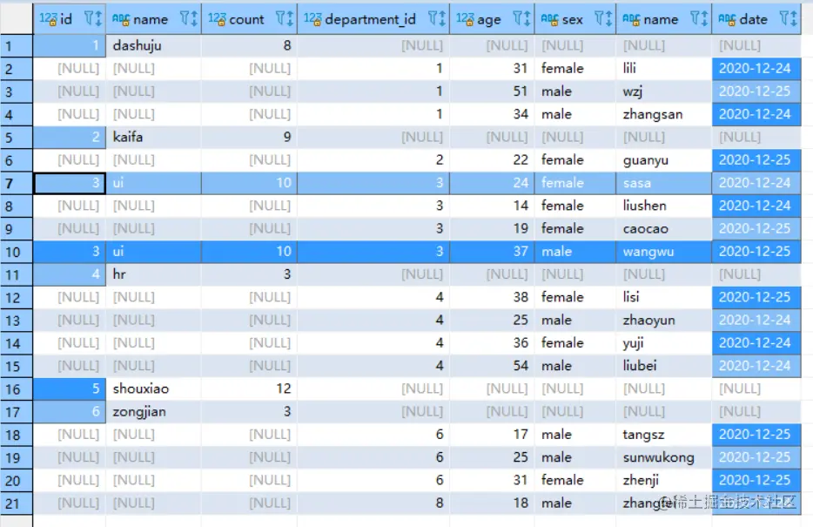Click the filter/sort icon of the name column beside sex

[x=699, y=19]
